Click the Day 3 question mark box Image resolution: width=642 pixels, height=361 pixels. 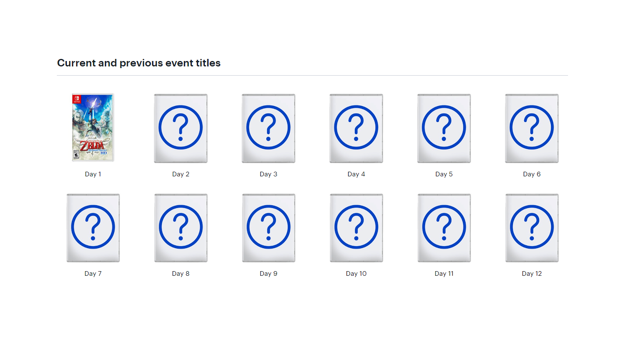click(x=268, y=128)
